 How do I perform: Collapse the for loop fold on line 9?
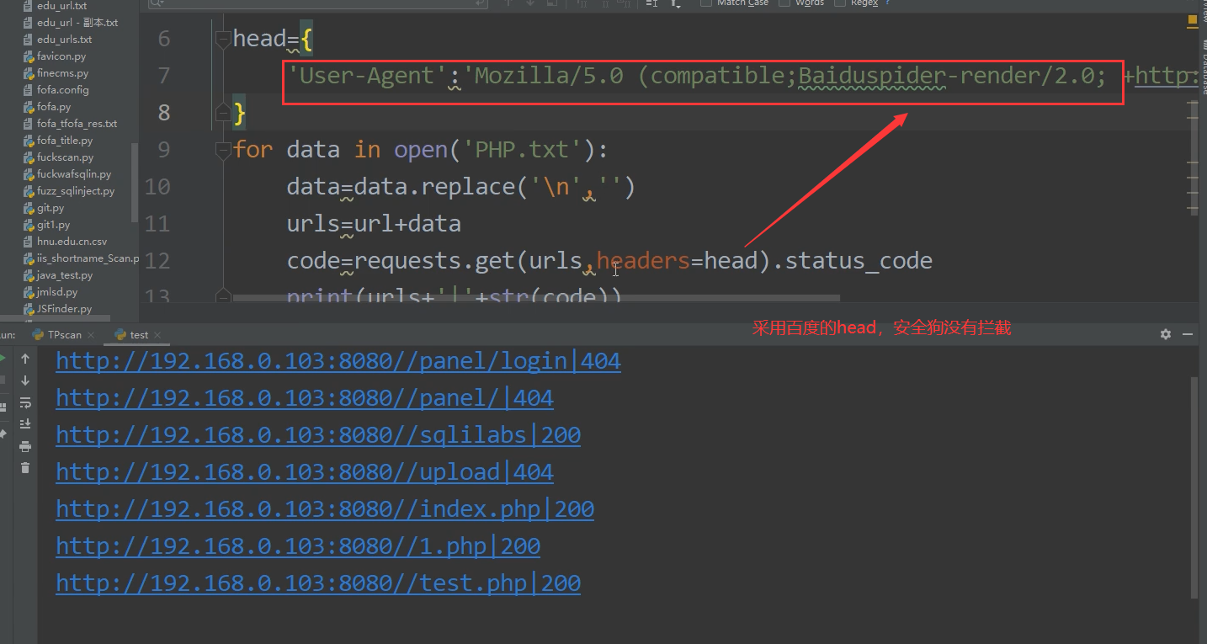coord(222,150)
